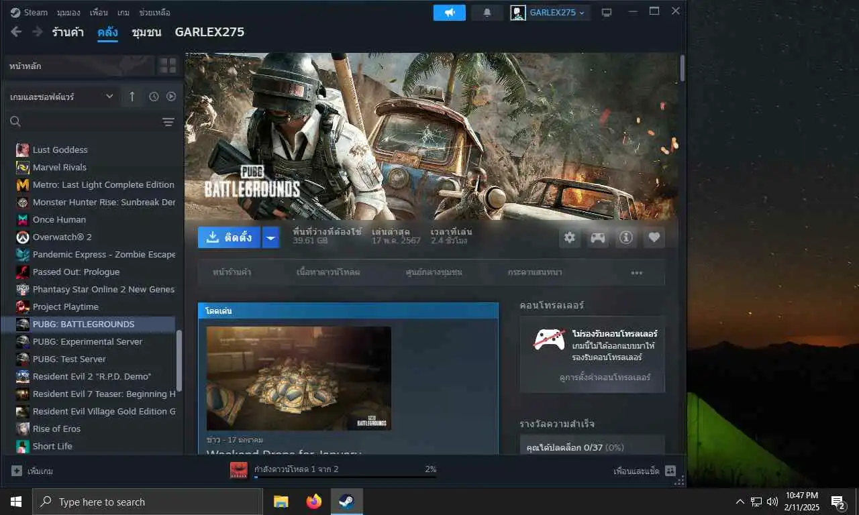Click the Steam announcements megaphone icon
The image size is (859, 515).
coord(450,13)
